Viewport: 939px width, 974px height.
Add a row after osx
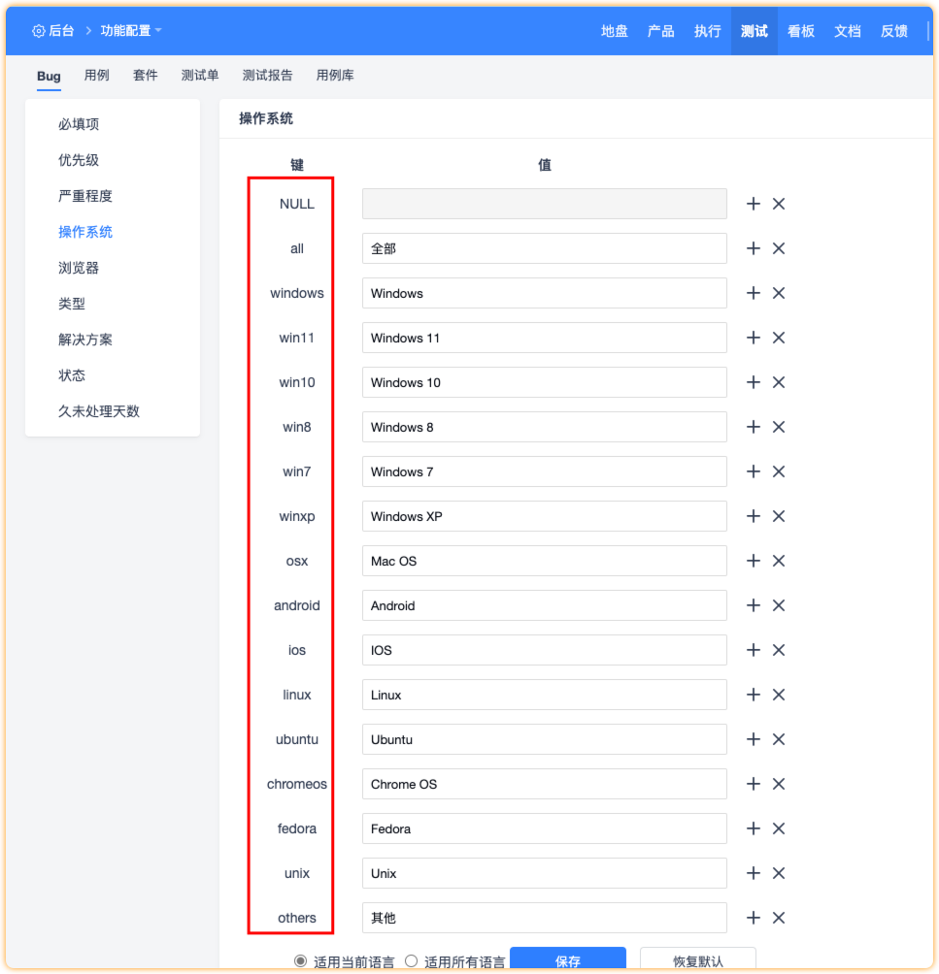click(754, 561)
